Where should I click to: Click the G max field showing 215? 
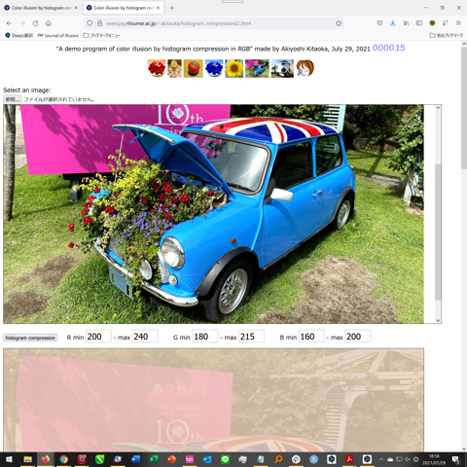pyautogui.click(x=251, y=337)
